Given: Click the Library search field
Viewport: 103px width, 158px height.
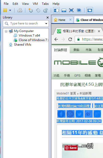Looking at the screenshot, I should click(x=26, y=23).
